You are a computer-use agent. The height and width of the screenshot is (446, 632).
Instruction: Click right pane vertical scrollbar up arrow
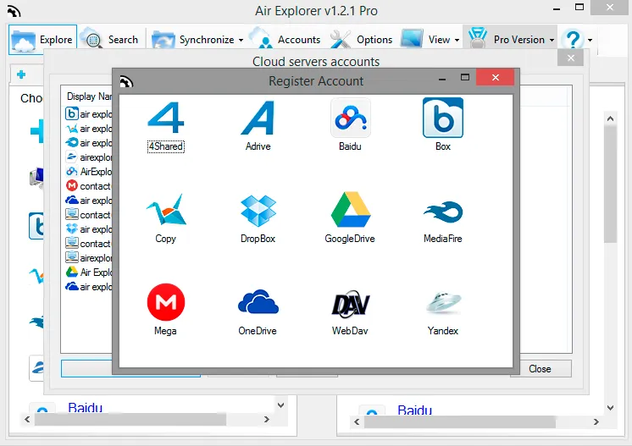click(610, 118)
